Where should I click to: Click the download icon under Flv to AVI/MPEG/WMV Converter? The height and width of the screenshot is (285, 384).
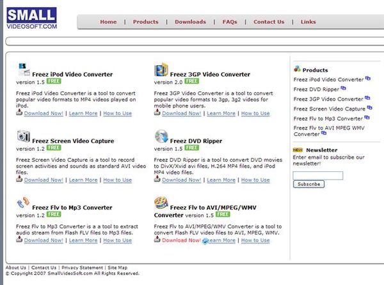pyautogui.click(x=157, y=239)
